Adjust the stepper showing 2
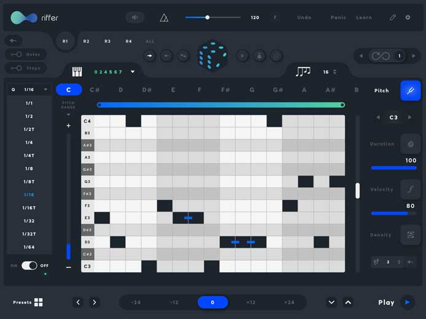The image size is (426, 319). pos(399,262)
